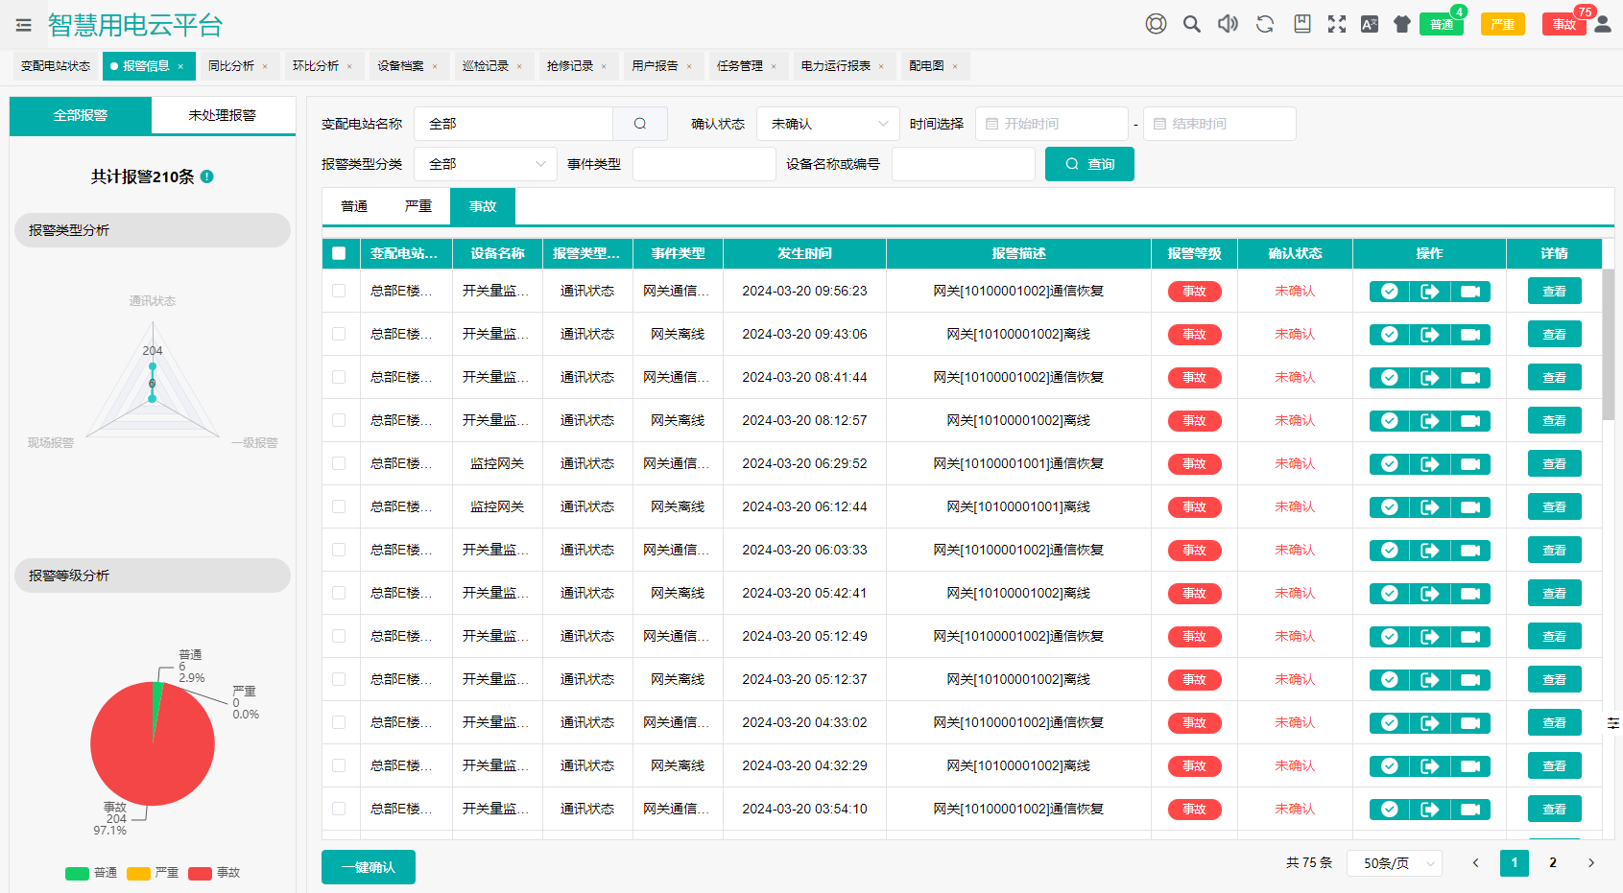Toggle the select-all checkbox in table header
Viewport: 1623px width, 893px height.
click(339, 253)
